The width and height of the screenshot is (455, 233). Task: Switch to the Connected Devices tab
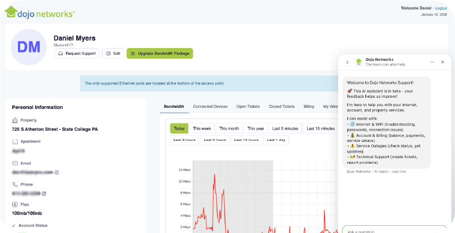(210, 106)
